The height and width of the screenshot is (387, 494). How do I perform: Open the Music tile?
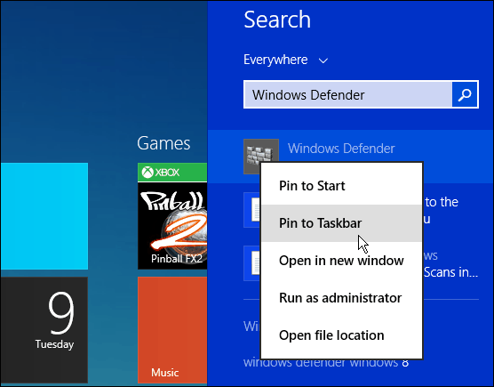[x=172, y=329]
